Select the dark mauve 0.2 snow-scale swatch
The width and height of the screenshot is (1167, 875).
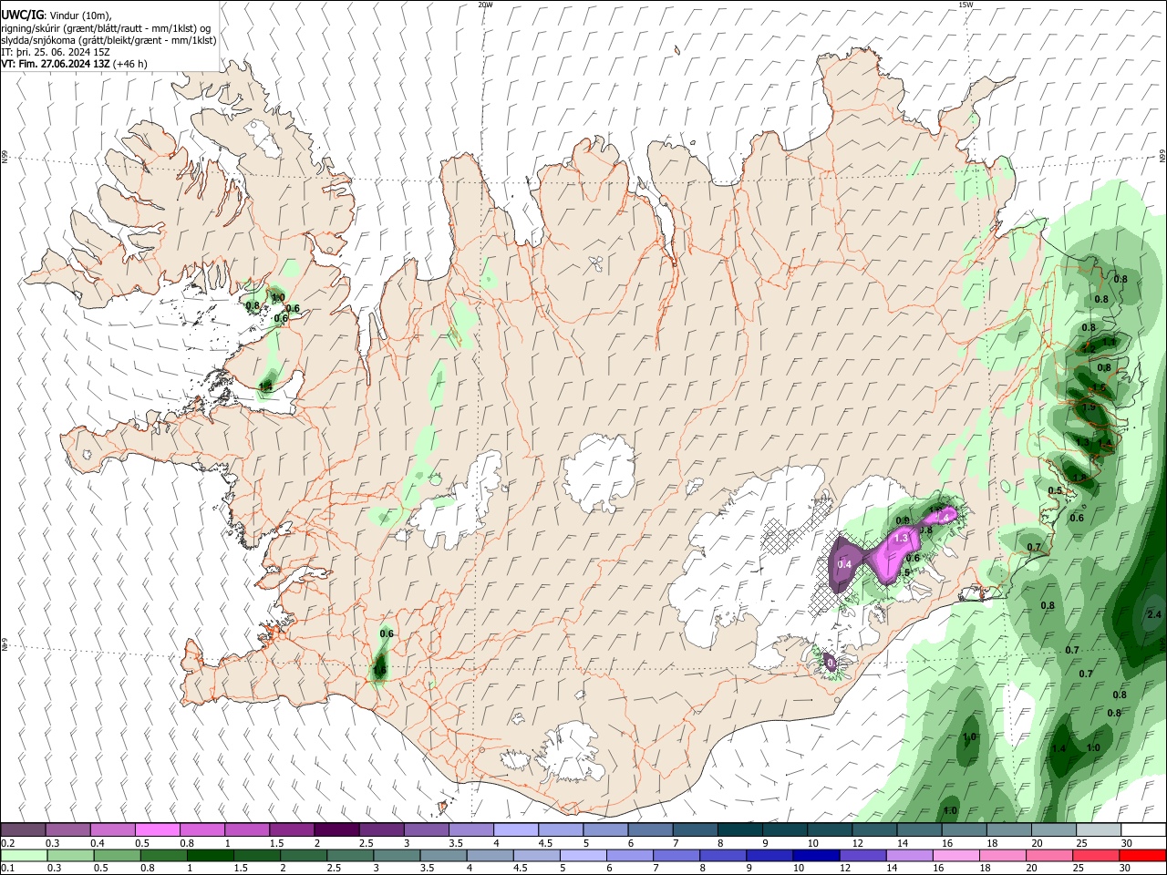click(x=24, y=829)
